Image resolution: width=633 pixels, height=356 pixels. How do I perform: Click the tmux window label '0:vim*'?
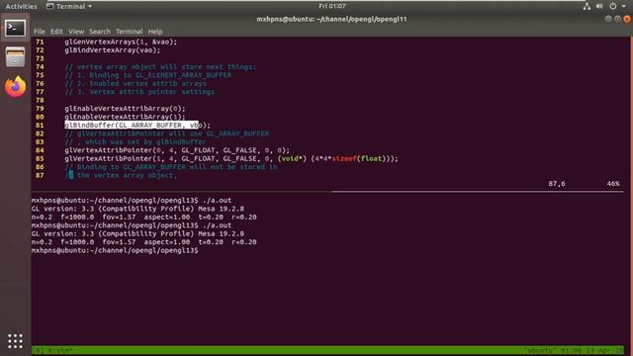click(x=60, y=350)
